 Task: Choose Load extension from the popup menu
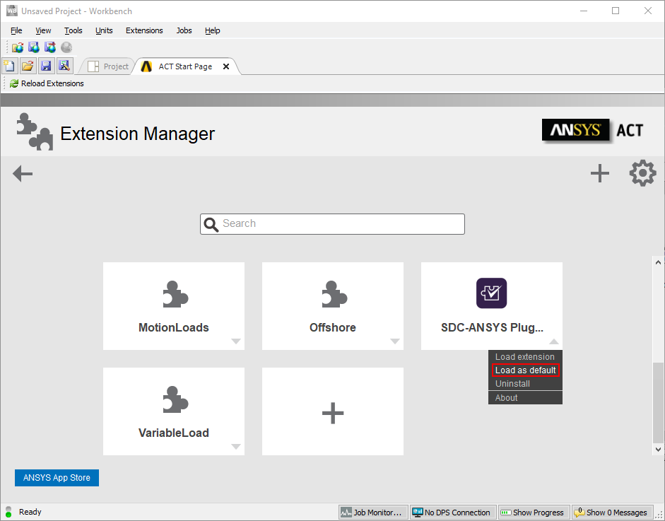(x=525, y=357)
